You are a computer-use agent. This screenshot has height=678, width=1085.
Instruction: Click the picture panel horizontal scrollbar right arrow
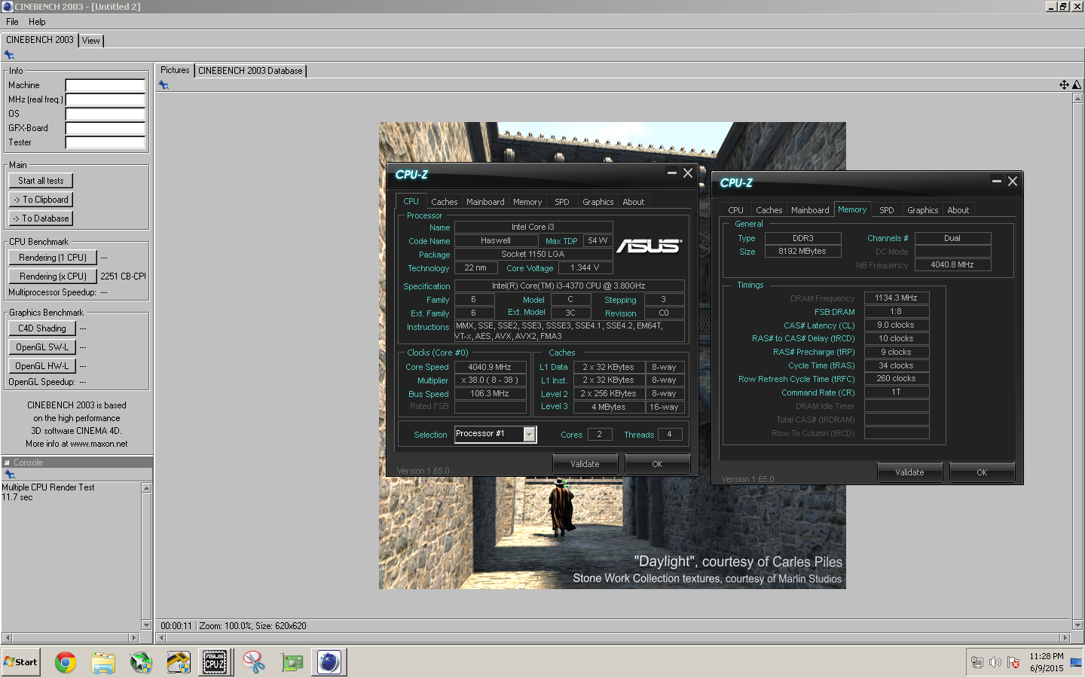(1065, 638)
